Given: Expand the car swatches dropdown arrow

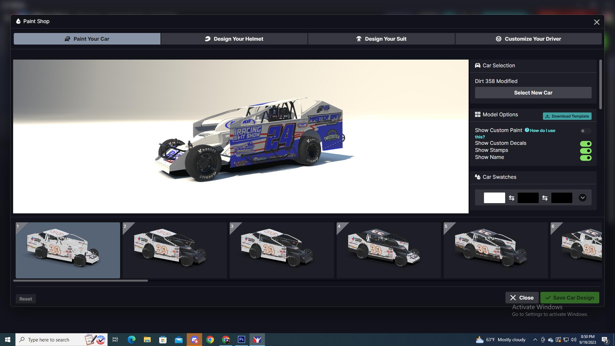Looking at the screenshot, I should (x=582, y=198).
